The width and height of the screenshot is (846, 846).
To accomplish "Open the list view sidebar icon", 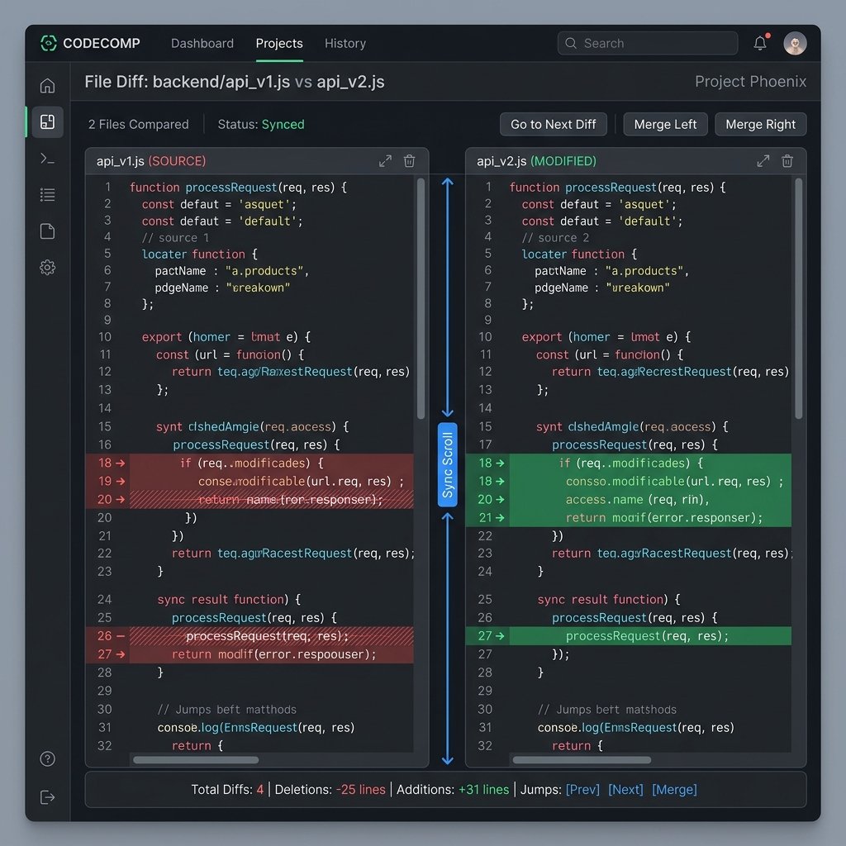I will coord(47,195).
